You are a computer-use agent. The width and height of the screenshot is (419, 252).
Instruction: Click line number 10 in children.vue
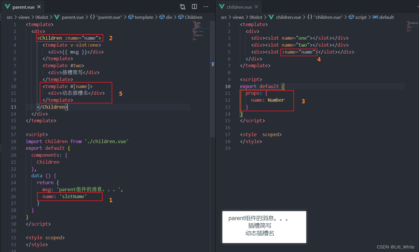[228, 86]
